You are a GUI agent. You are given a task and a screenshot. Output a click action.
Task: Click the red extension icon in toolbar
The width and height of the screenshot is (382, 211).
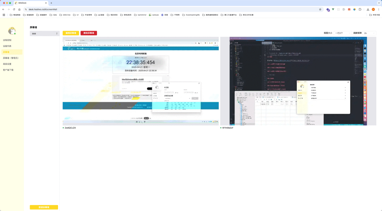[x=349, y=9]
